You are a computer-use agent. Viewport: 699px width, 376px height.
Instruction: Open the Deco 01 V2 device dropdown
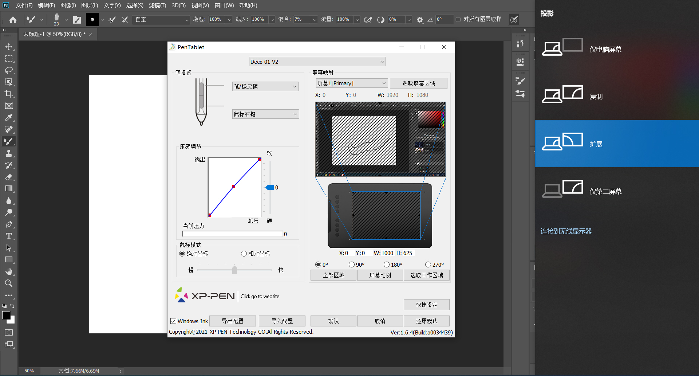point(317,62)
